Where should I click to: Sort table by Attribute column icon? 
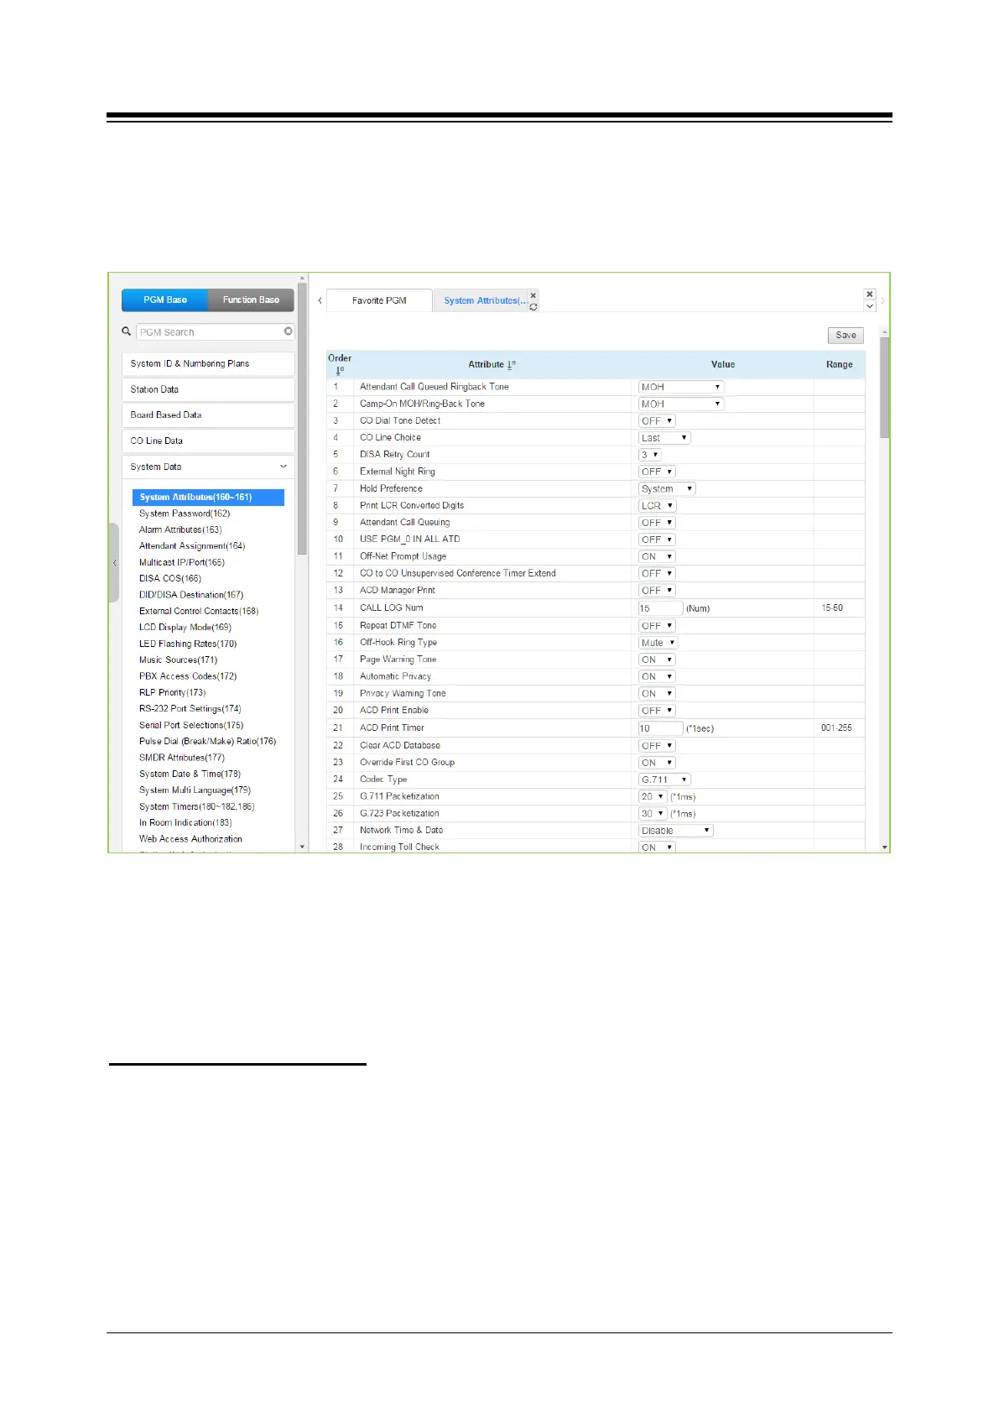click(512, 364)
